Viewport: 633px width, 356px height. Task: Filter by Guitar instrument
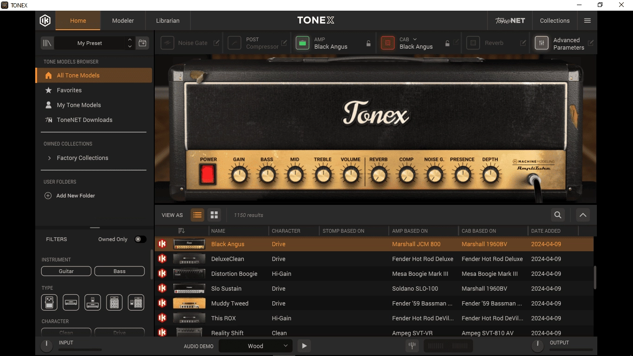[x=66, y=271]
